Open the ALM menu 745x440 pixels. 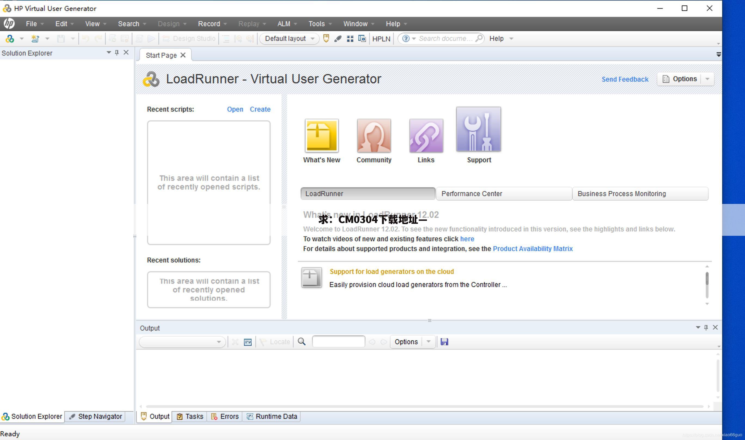pyautogui.click(x=287, y=24)
